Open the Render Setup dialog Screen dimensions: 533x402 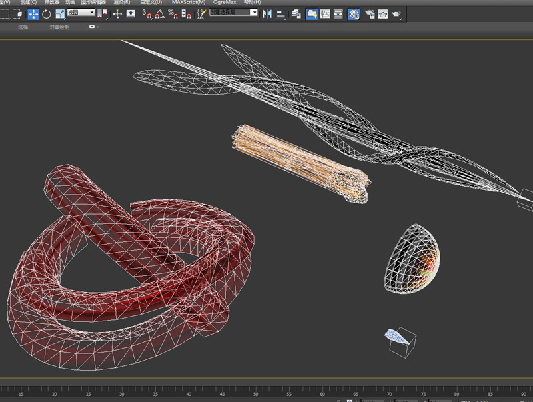[370, 13]
